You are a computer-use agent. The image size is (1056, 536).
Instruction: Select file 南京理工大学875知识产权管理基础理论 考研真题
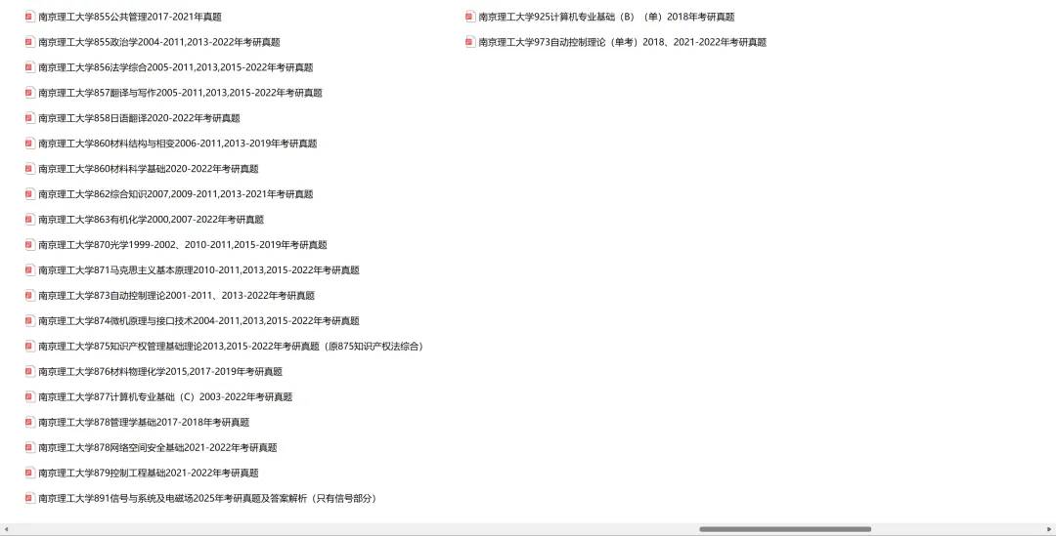(233, 347)
